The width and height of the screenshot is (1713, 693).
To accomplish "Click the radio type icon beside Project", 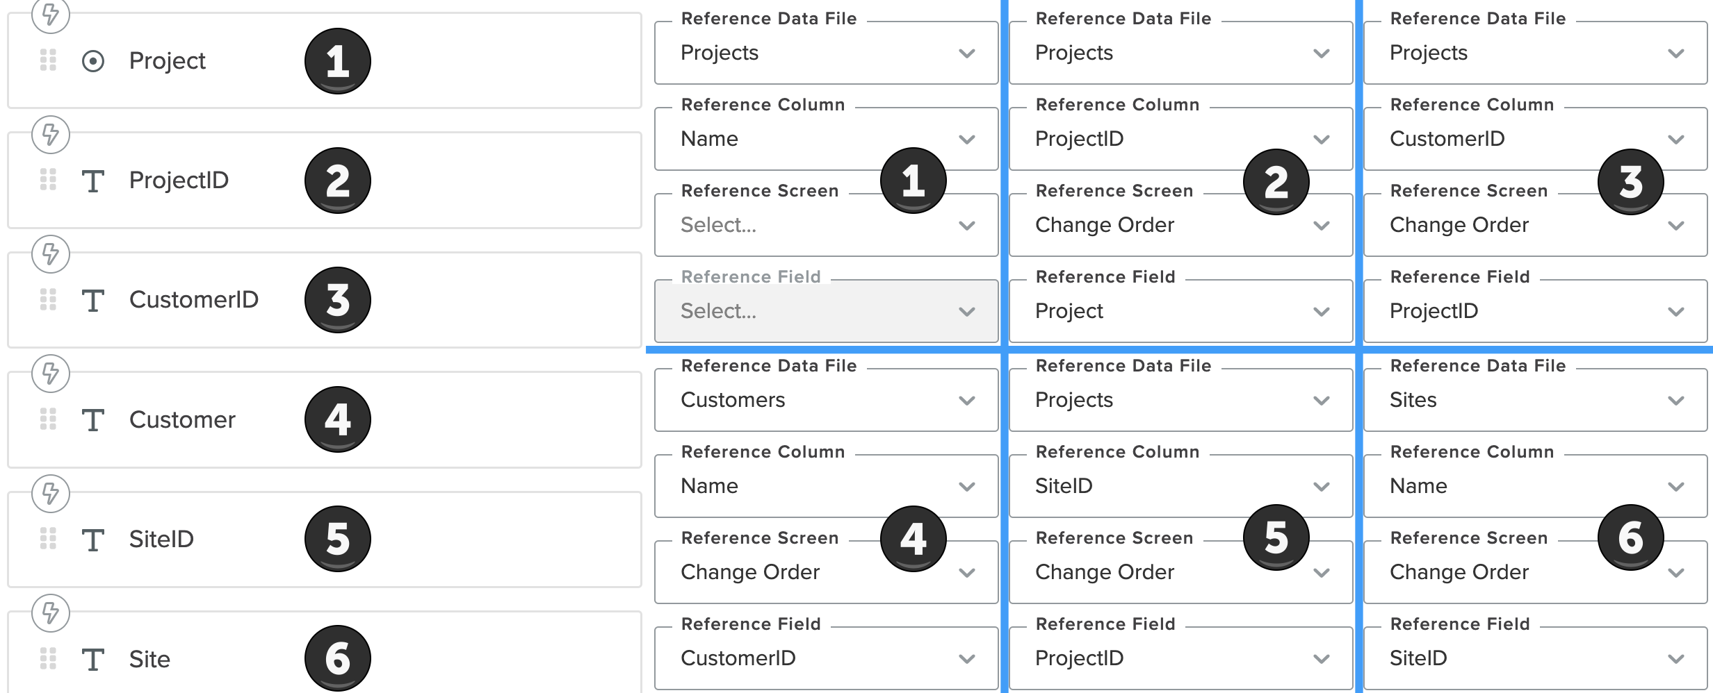I will (x=93, y=61).
